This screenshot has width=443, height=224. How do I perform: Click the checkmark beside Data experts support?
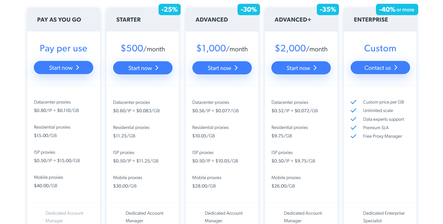354,119
